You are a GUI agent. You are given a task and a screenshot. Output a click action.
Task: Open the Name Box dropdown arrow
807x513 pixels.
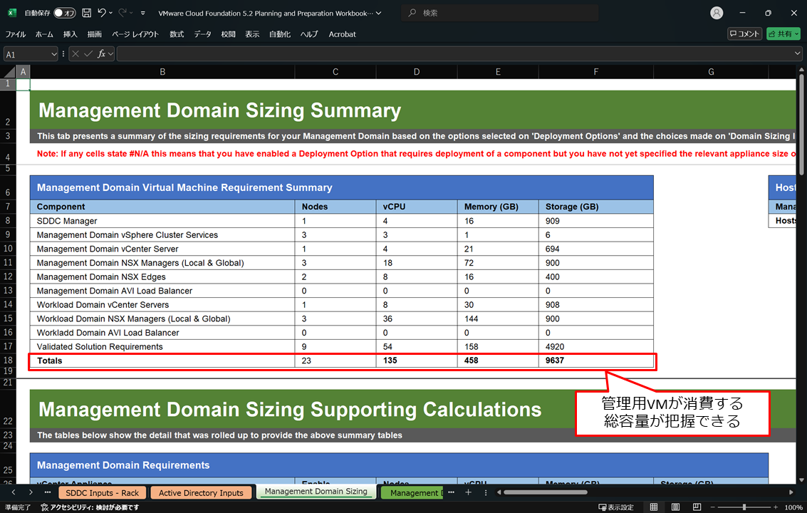[53, 54]
